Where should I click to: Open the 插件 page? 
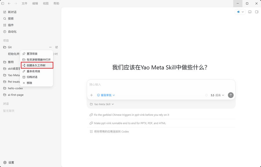coord(30,25)
